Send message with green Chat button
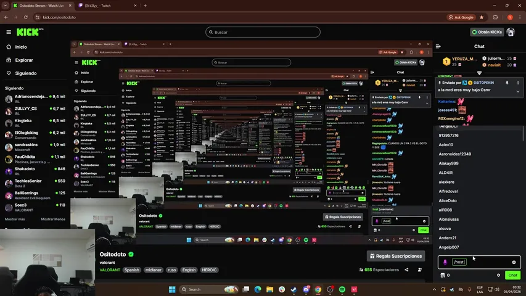Viewport: 526px width, 296px height. pyautogui.click(x=512, y=275)
